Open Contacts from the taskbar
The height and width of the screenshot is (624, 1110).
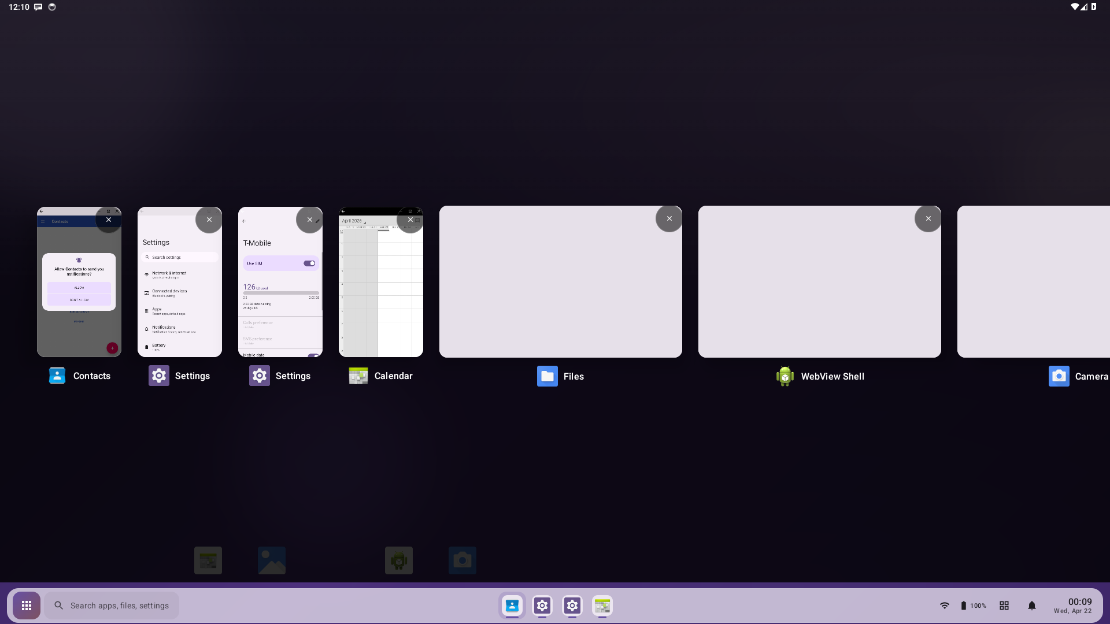tap(512, 606)
